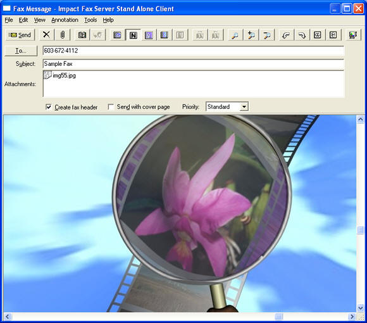Open the Annotation menu
367x323 pixels.
pos(65,20)
